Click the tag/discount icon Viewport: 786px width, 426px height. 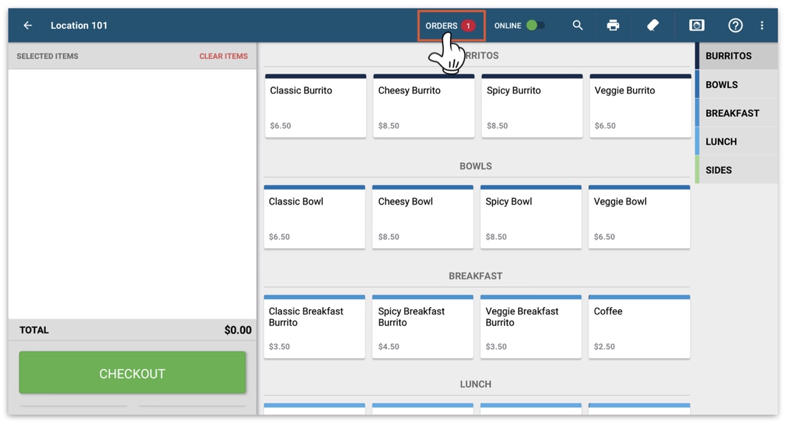coord(653,25)
